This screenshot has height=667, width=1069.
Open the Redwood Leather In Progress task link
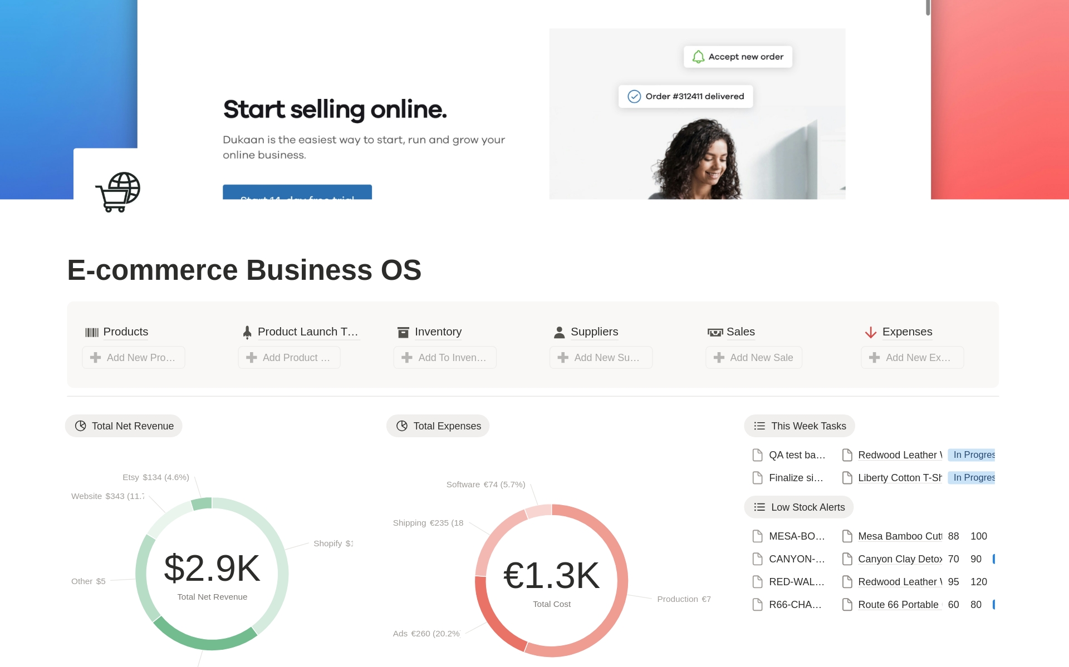click(x=900, y=455)
